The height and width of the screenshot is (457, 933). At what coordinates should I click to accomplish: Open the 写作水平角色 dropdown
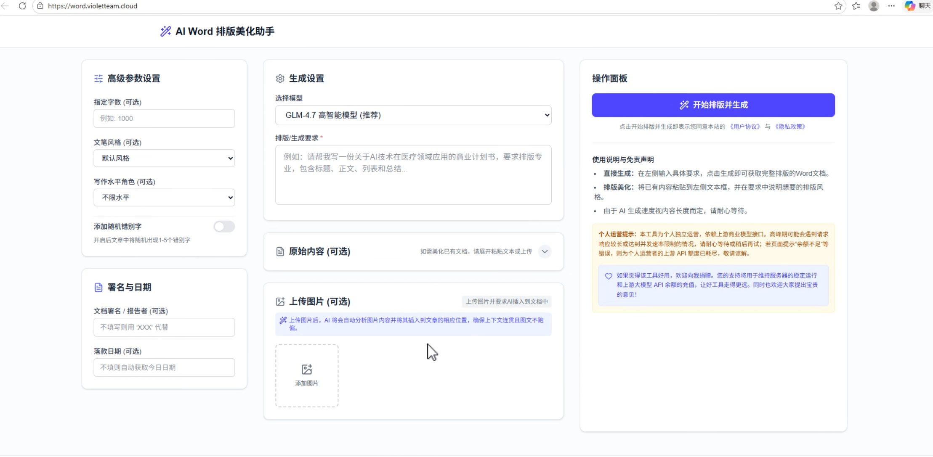pos(164,198)
